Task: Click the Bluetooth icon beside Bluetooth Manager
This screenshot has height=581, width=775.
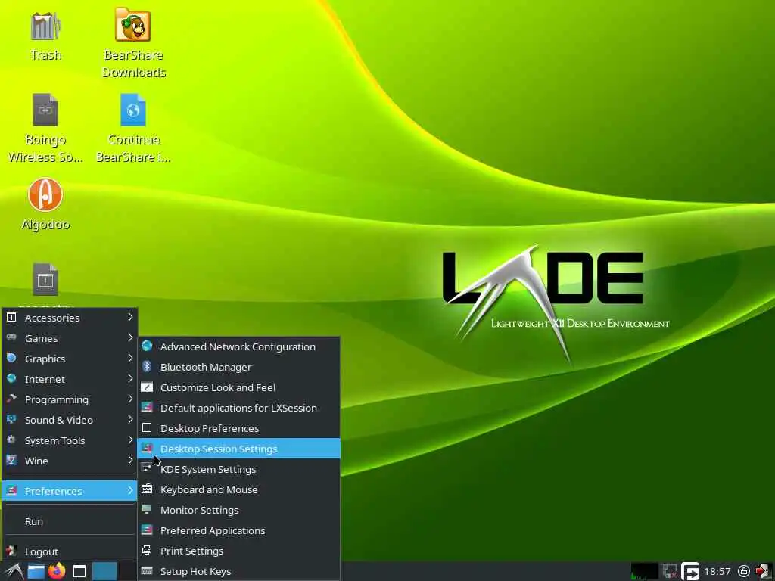Action: [147, 367]
